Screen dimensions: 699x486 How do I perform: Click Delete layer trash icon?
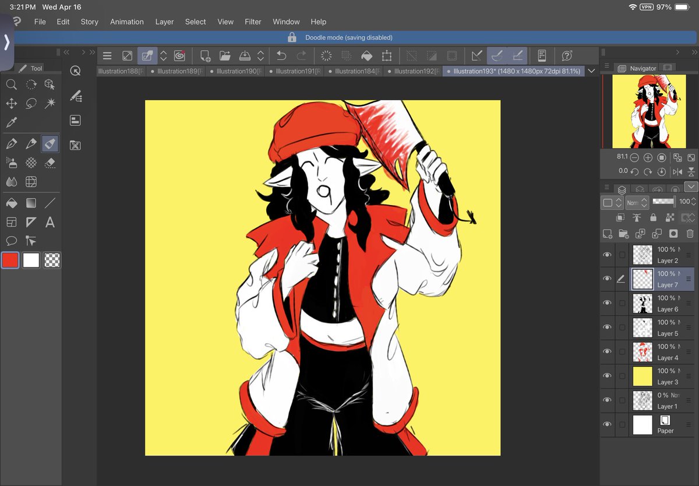click(x=690, y=234)
